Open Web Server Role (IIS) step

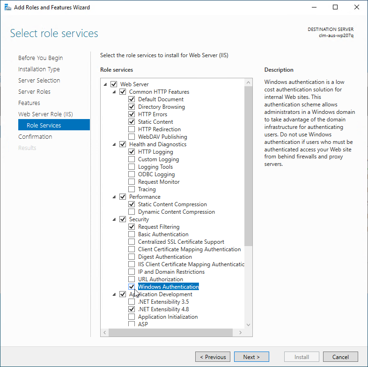pos(45,114)
